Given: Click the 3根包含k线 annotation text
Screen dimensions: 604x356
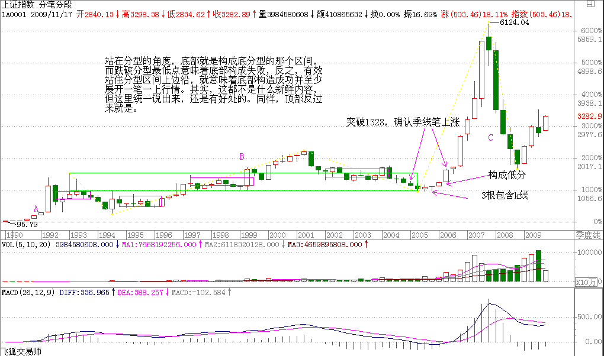Looking at the screenshot, I should point(505,195).
